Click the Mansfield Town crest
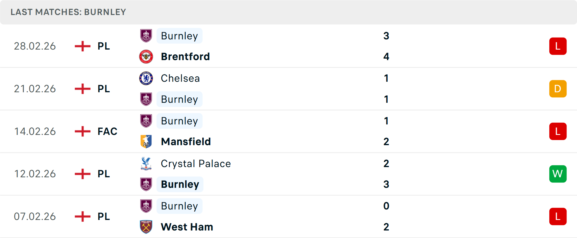Viewport: 577px width, 238px height. [146, 142]
